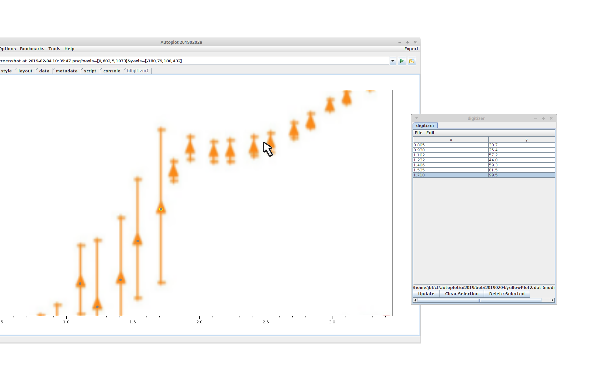Click the x-axis label 1.0
This screenshot has height=376, width=601.
[x=66, y=322]
